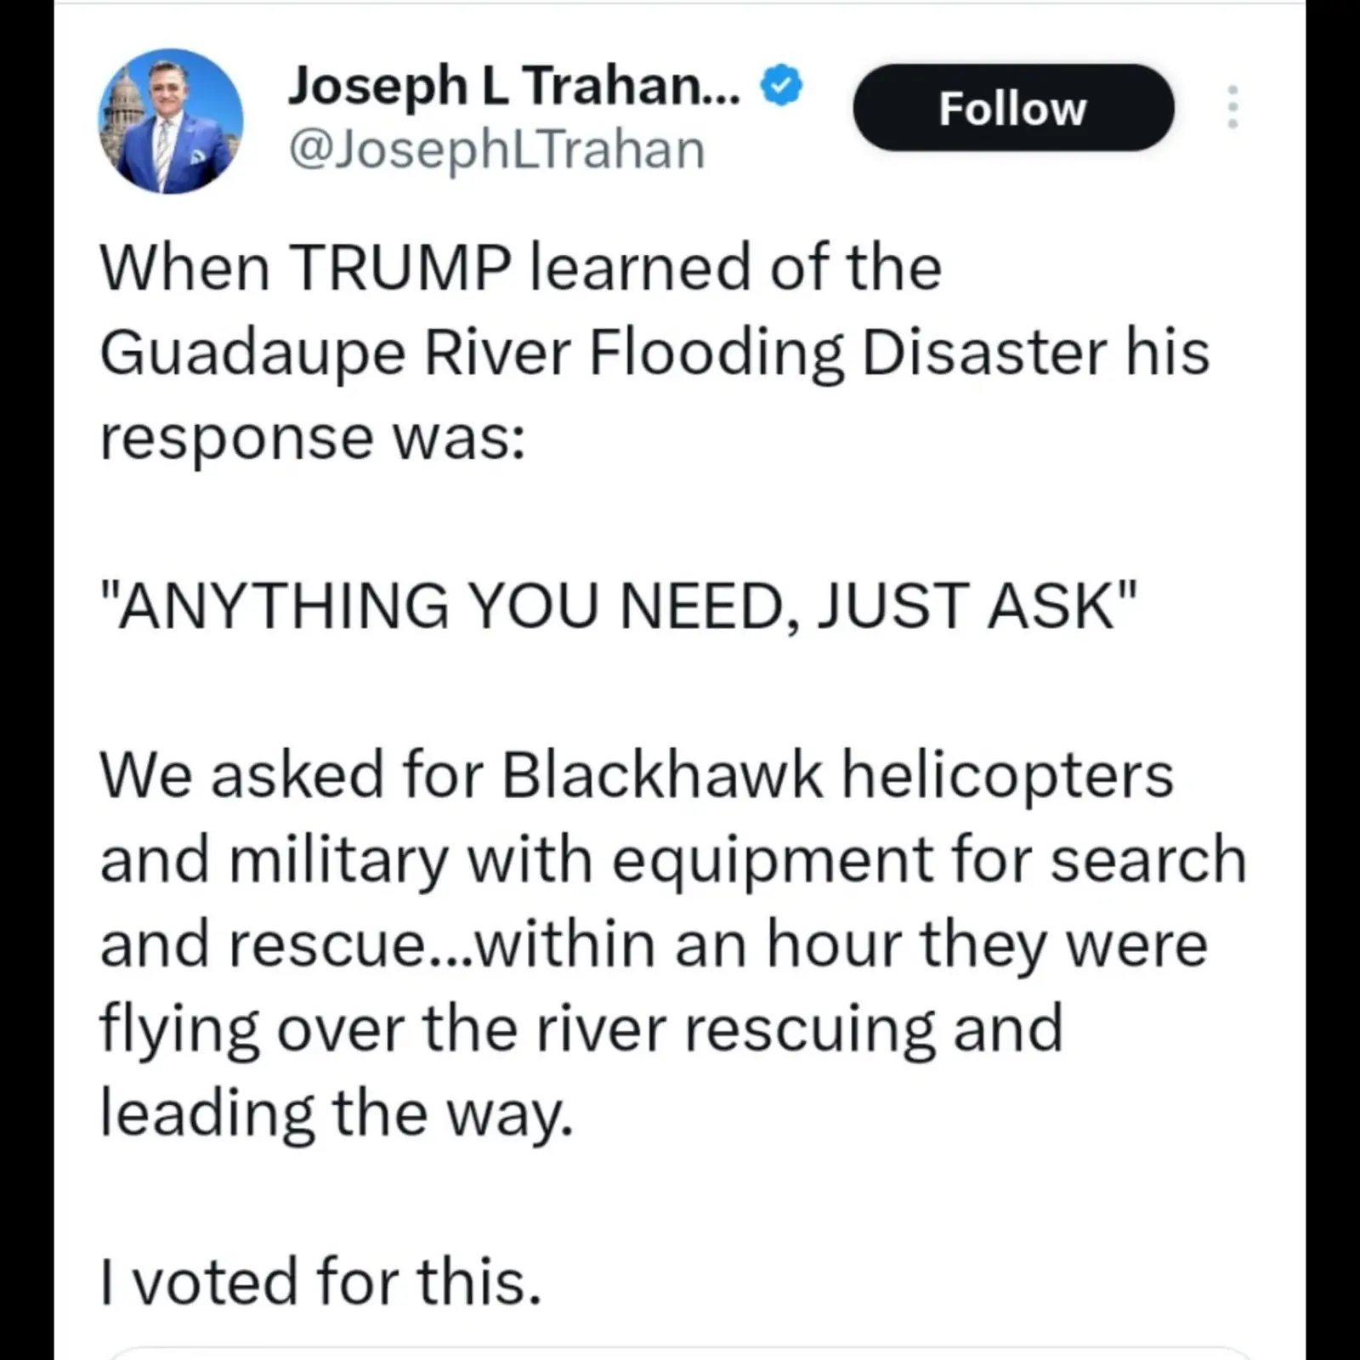Click the blue verified checkmark badge
This screenshot has width=1360, height=1360.
(x=781, y=86)
